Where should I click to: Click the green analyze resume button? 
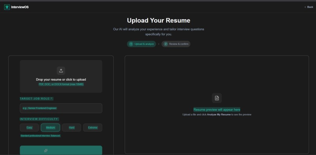click(x=61, y=150)
